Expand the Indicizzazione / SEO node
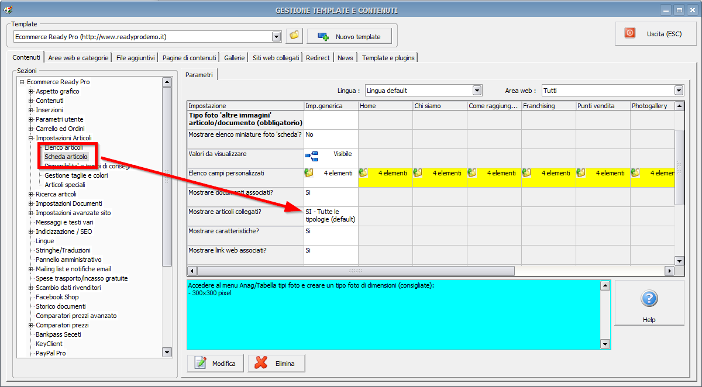The height and width of the screenshot is (387, 702). click(31, 231)
